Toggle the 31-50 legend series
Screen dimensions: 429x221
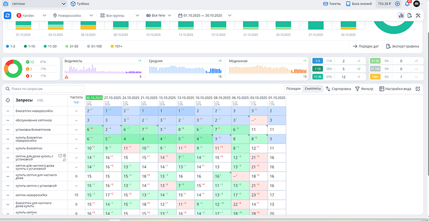[71, 47]
